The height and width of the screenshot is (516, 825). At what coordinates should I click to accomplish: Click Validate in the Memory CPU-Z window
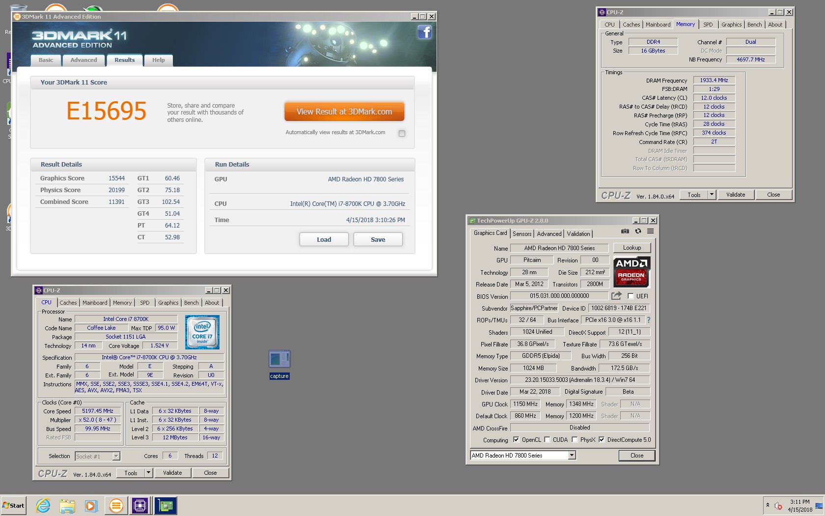pyautogui.click(x=736, y=195)
